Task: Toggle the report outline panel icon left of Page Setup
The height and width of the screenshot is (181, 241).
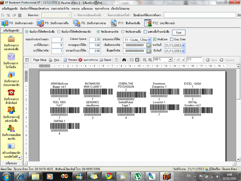Action: point(27,60)
